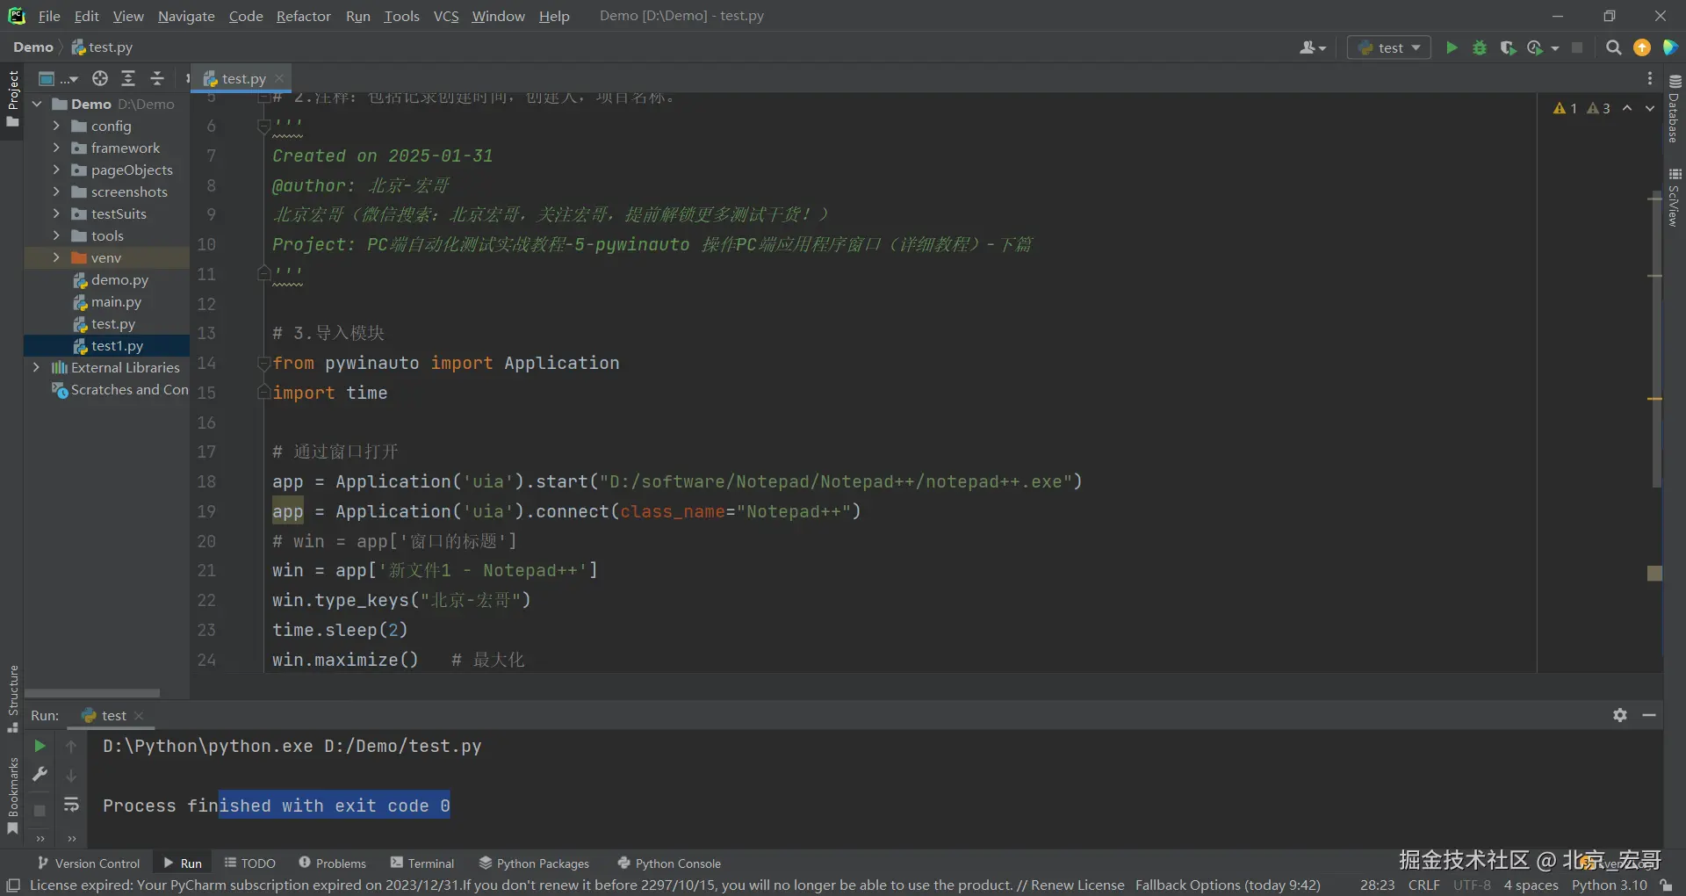Click the up-stack-trace arrow in Run panel
This screenshot has width=1686, height=896.
[x=71, y=746]
